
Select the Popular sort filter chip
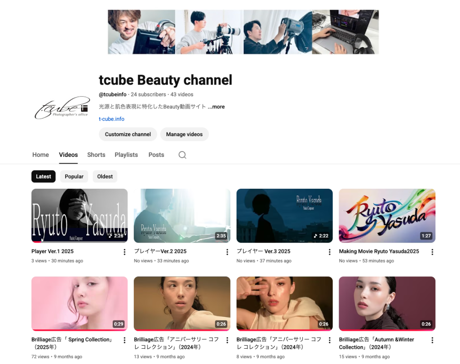click(x=74, y=177)
